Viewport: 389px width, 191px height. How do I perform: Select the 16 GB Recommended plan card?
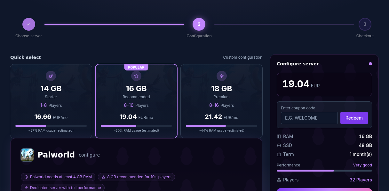(136, 101)
